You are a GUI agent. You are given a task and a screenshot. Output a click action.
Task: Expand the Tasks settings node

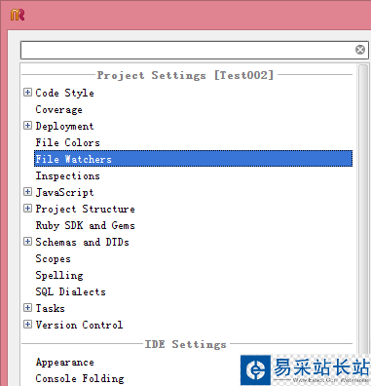click(x=27, y=308)
